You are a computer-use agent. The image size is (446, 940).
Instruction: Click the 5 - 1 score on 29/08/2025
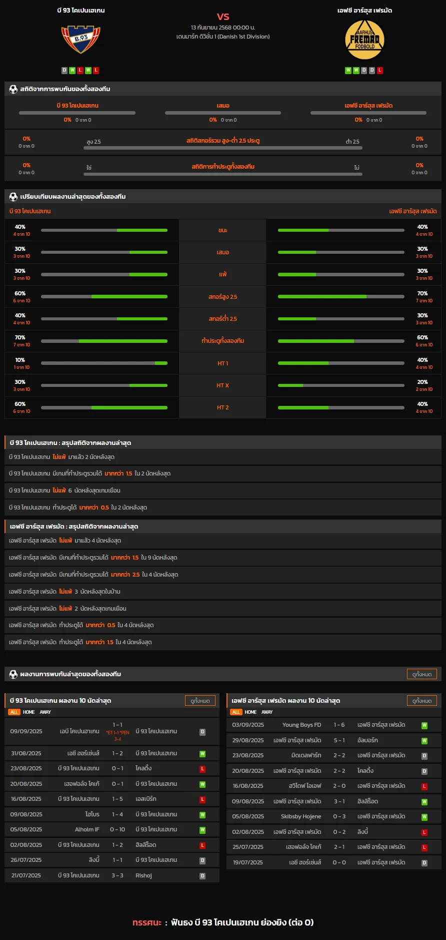[339, 740]
